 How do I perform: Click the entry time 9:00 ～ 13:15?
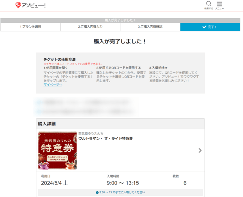click(x=123, y=183)
